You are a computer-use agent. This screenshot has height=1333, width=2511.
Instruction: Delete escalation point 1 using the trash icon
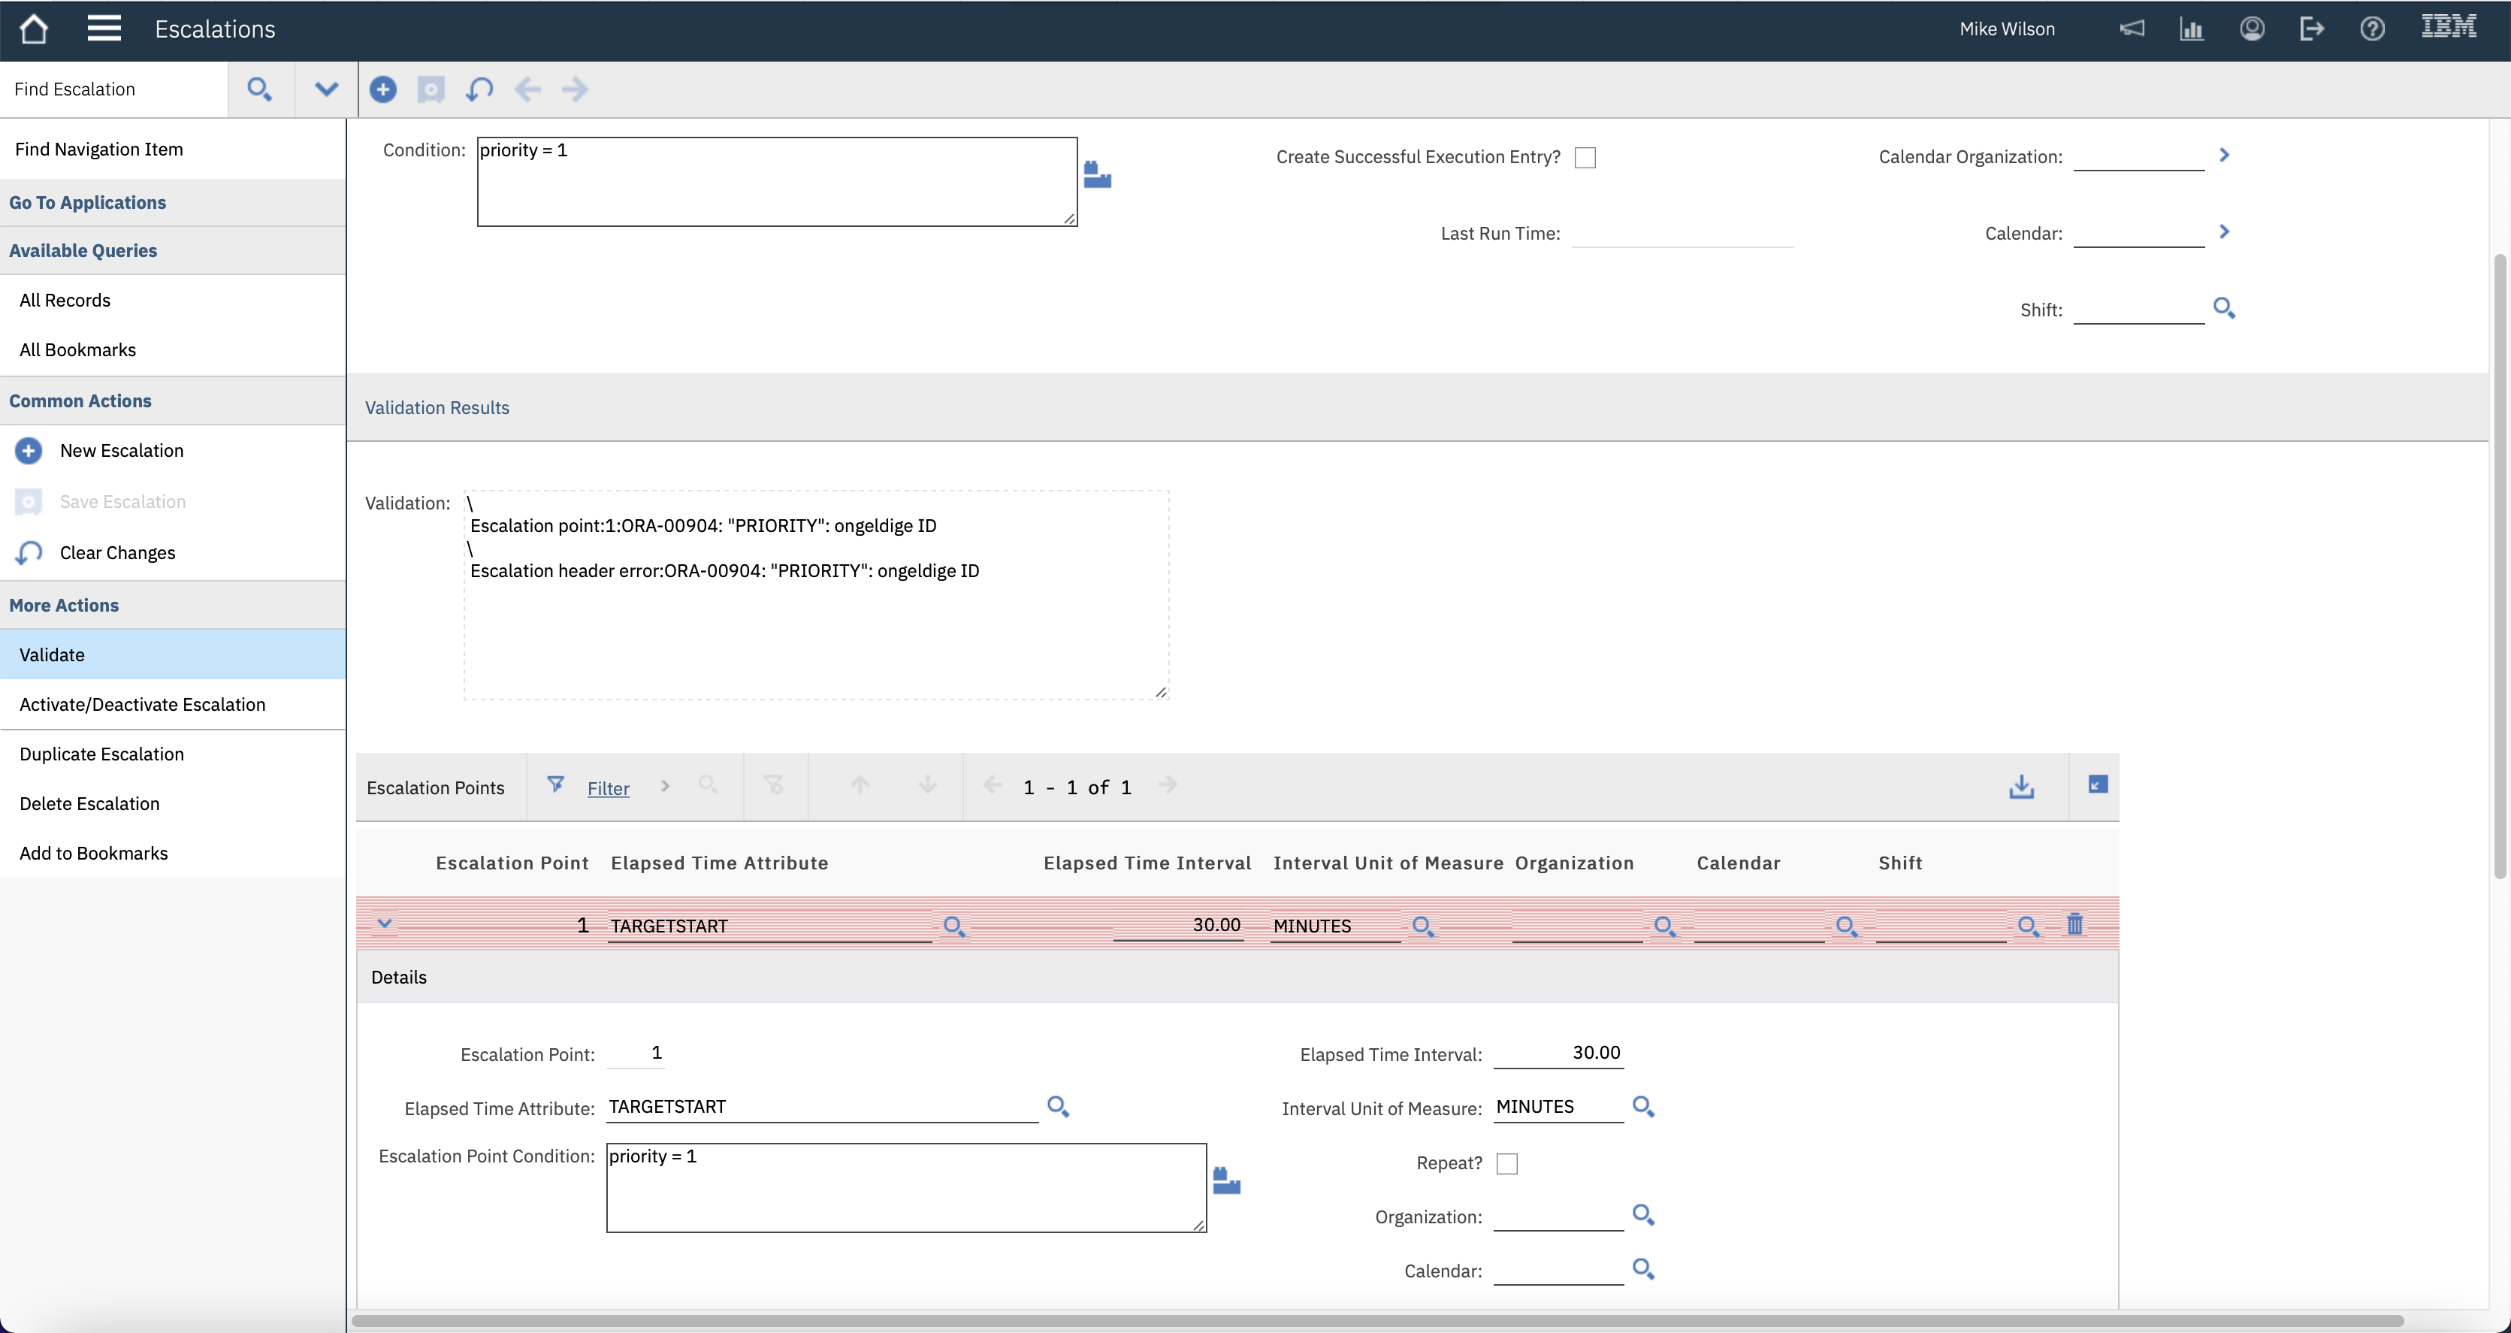tap(2074, 924)
